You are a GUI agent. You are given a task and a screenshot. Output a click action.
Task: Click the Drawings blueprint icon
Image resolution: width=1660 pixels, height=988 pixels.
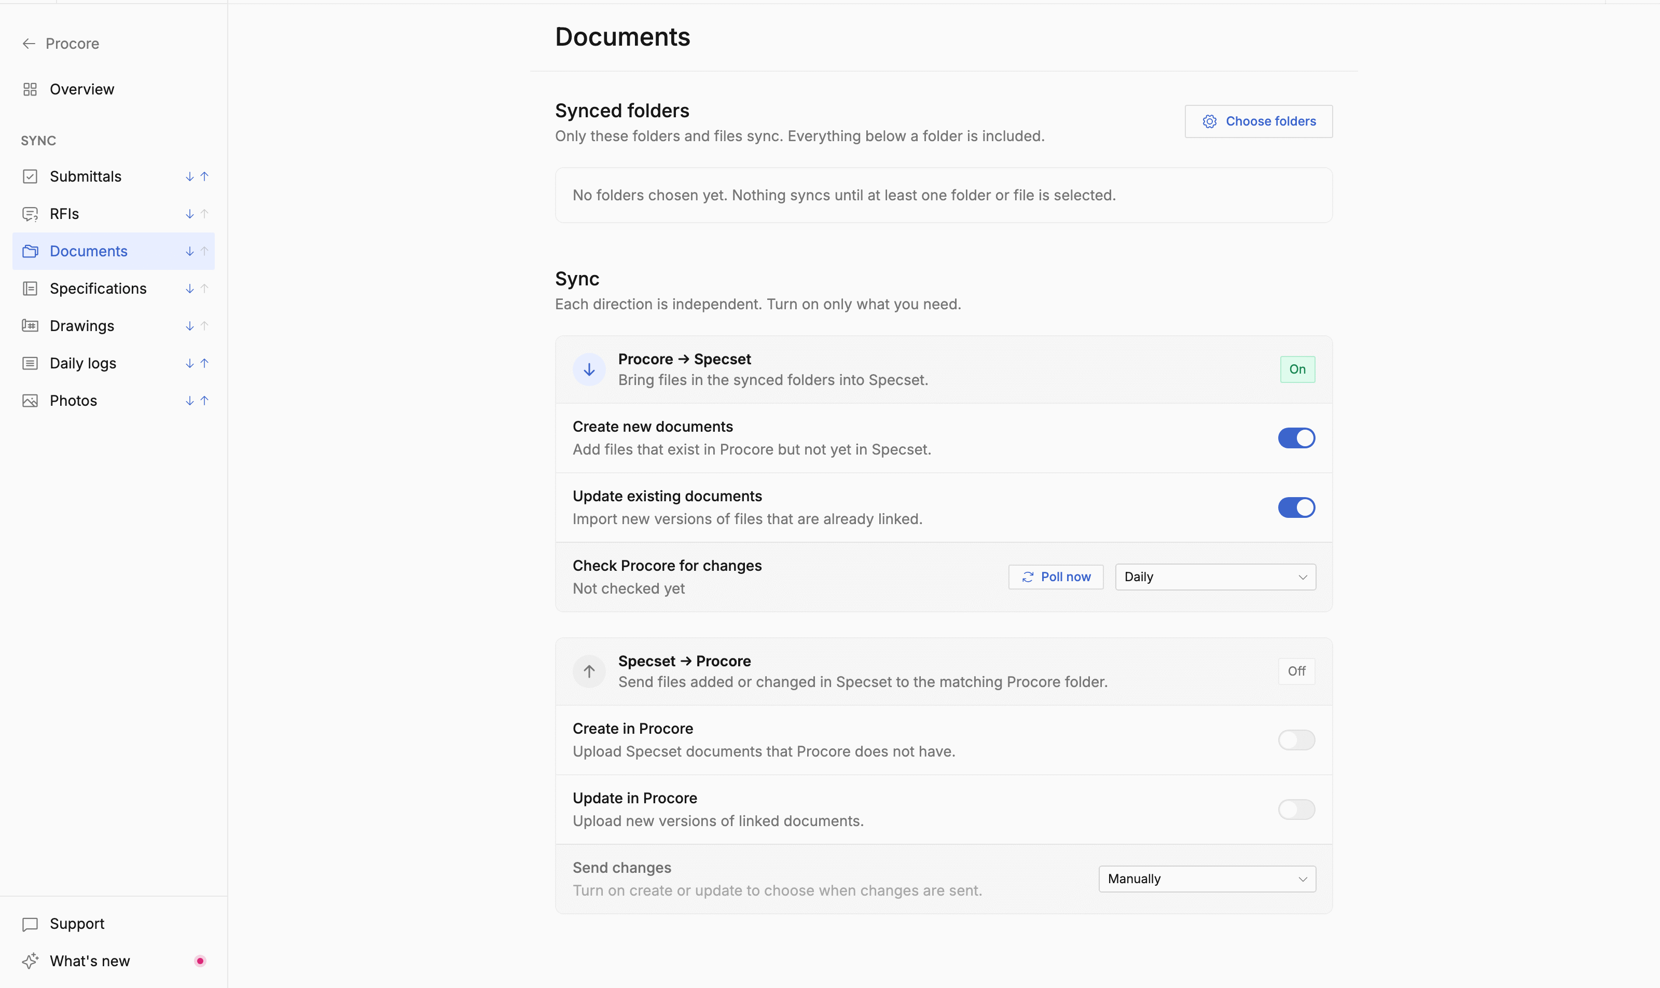(x=30, y=325)
